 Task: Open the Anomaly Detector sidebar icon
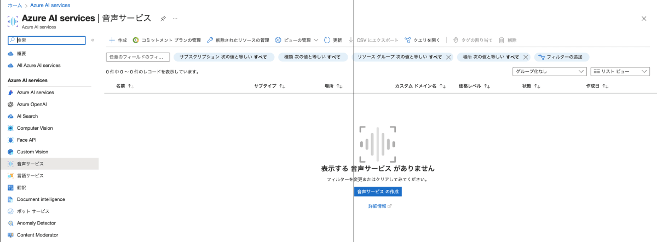pyautogui.click(x=11, y=223)
